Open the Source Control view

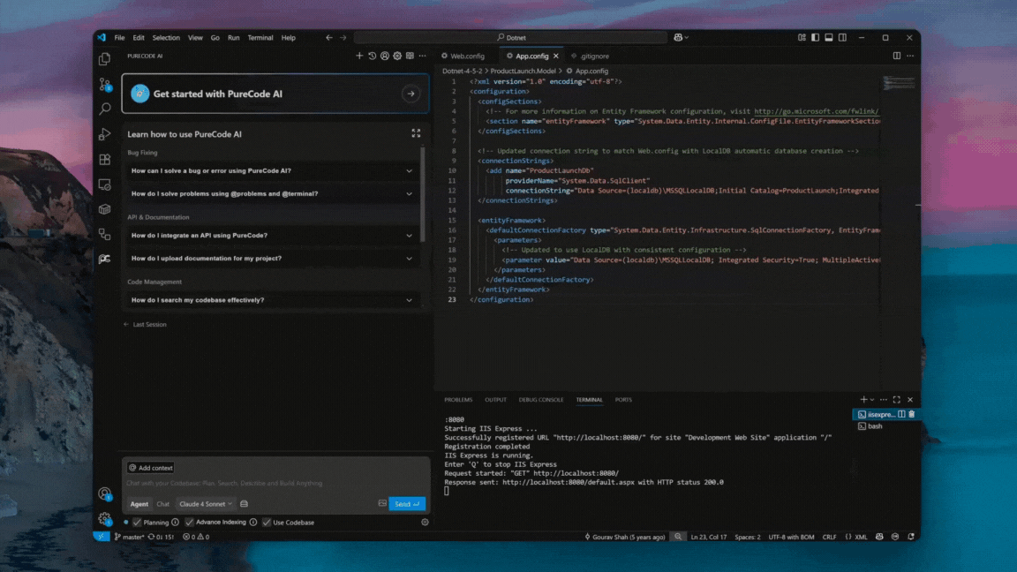(104, 85)
